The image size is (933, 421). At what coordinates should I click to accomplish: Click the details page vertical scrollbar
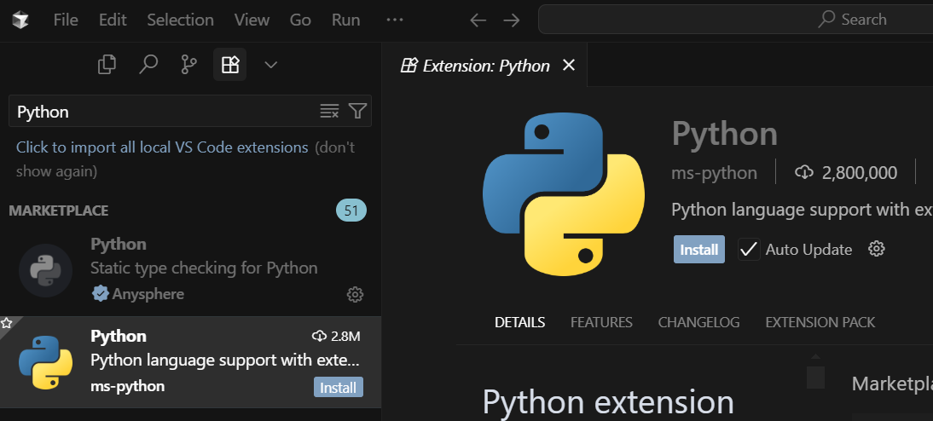pos(815,378)
